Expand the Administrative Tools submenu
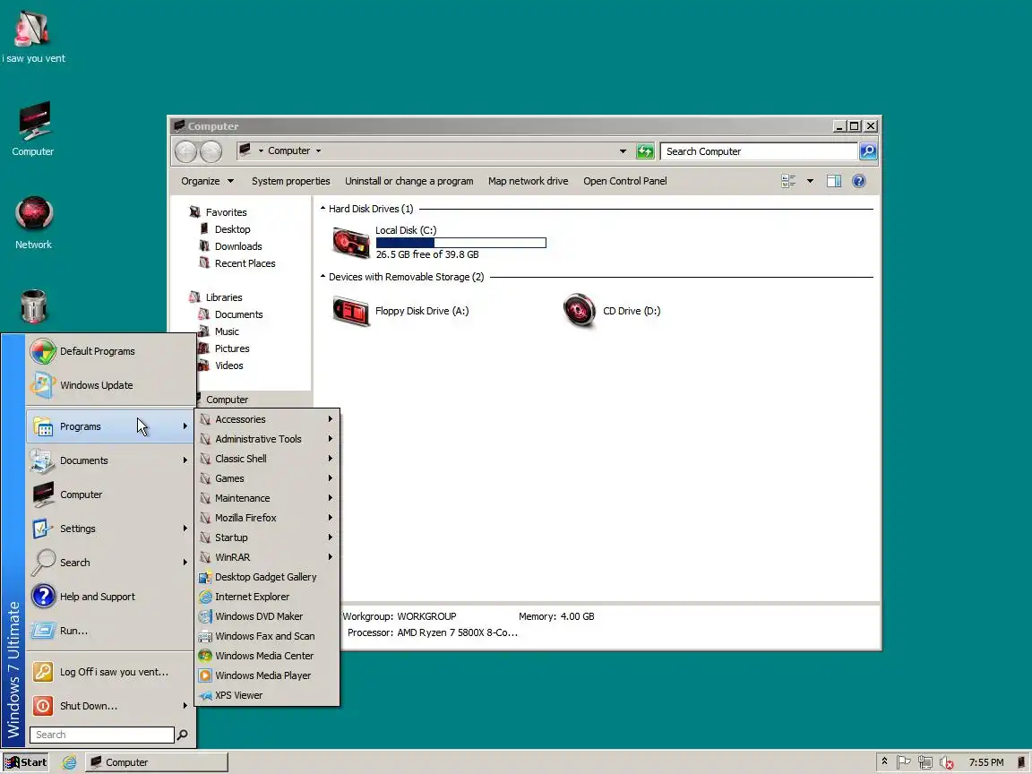 [x=267, y=439]
